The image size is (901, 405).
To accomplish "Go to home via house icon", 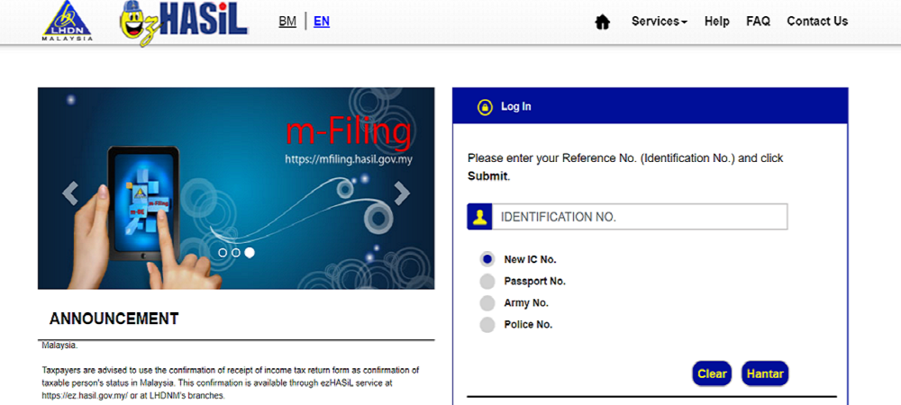I will pos(602,22).
